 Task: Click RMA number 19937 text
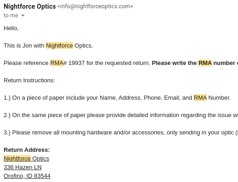76,63
